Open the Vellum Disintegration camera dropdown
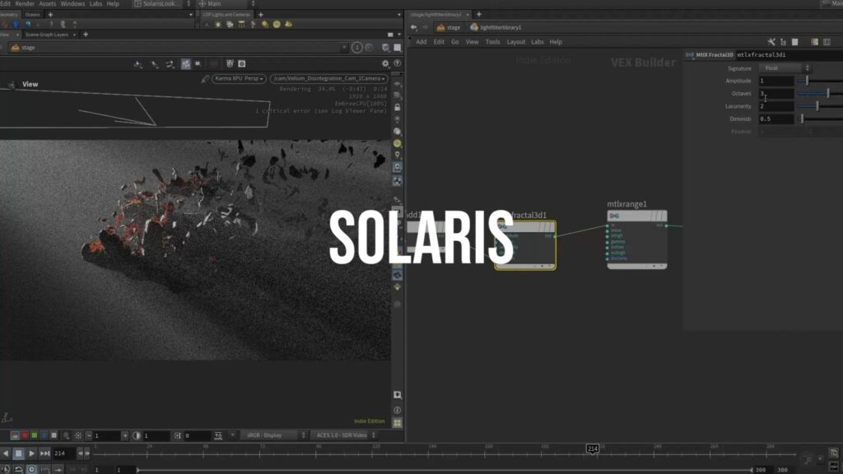The image size is (843, 474). [328, 78]
